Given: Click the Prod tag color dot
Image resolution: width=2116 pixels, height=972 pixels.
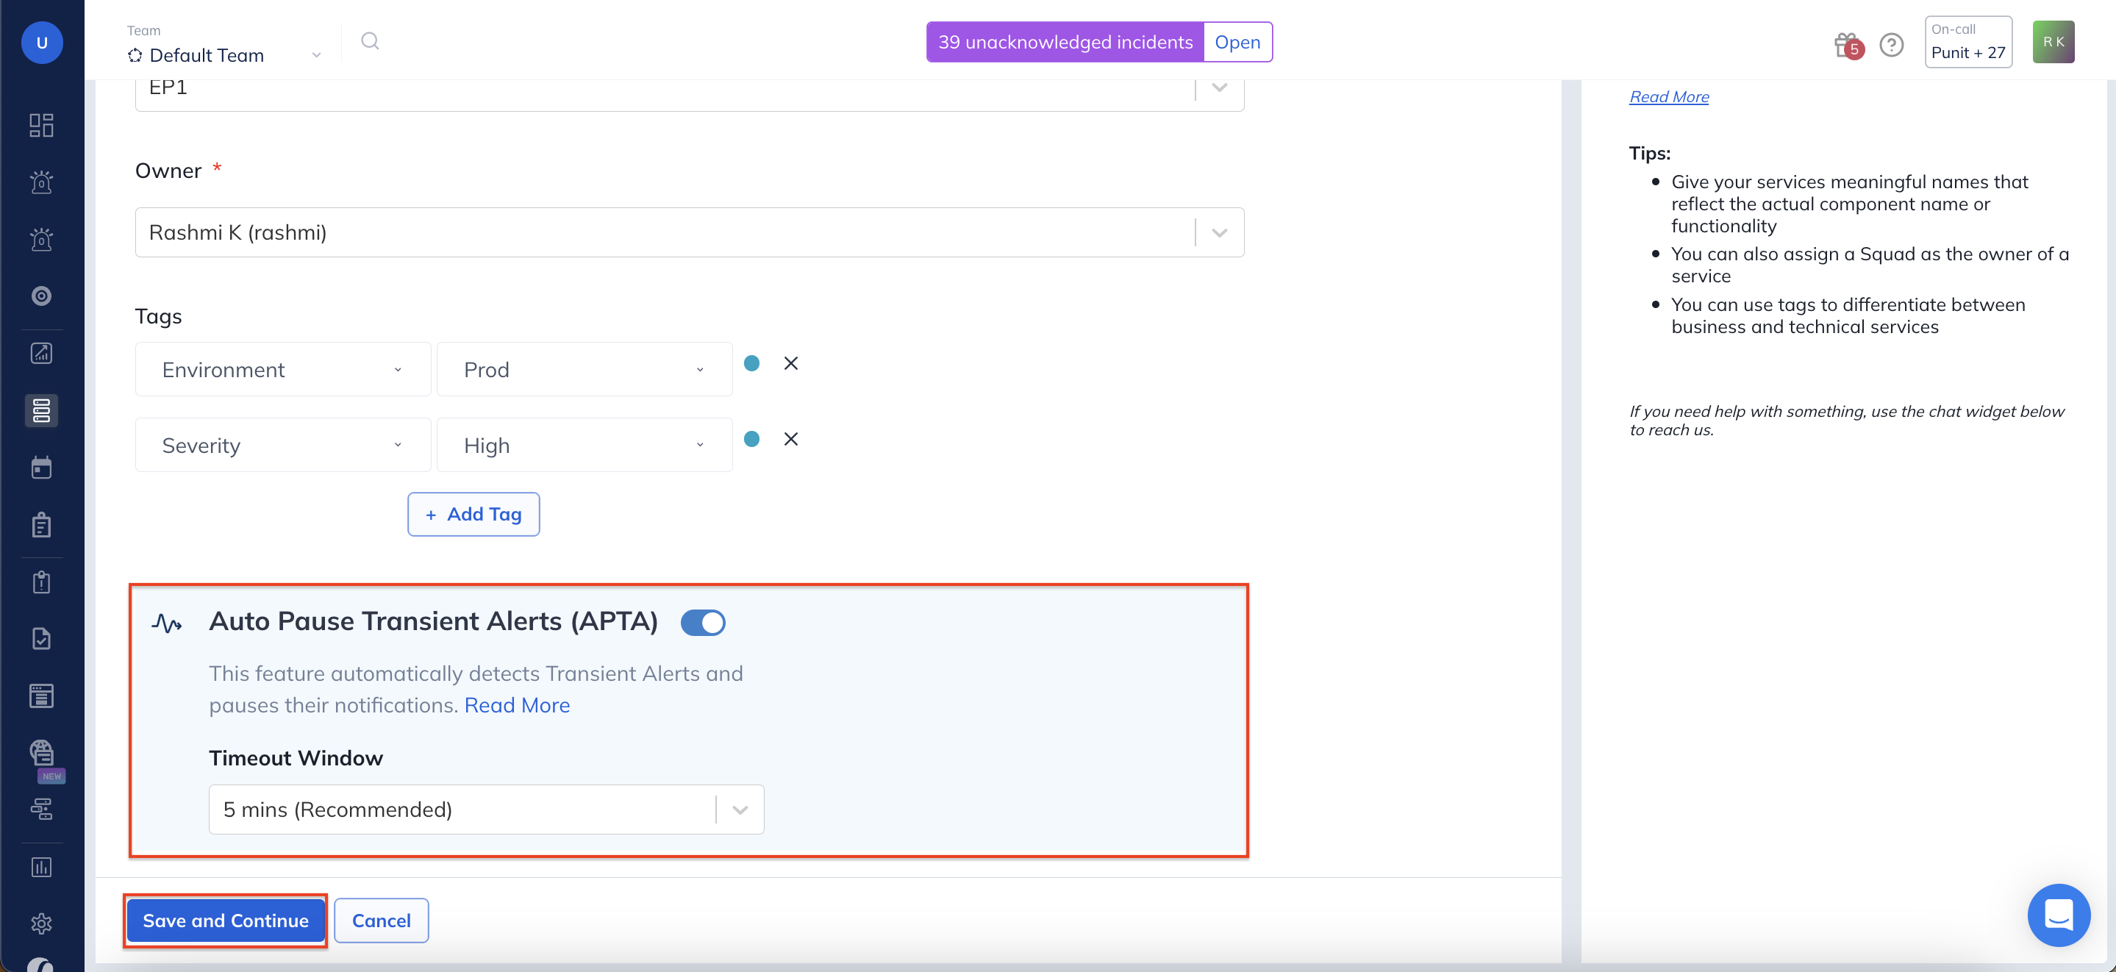Looking at the screenshot, I should click(751, 363).
